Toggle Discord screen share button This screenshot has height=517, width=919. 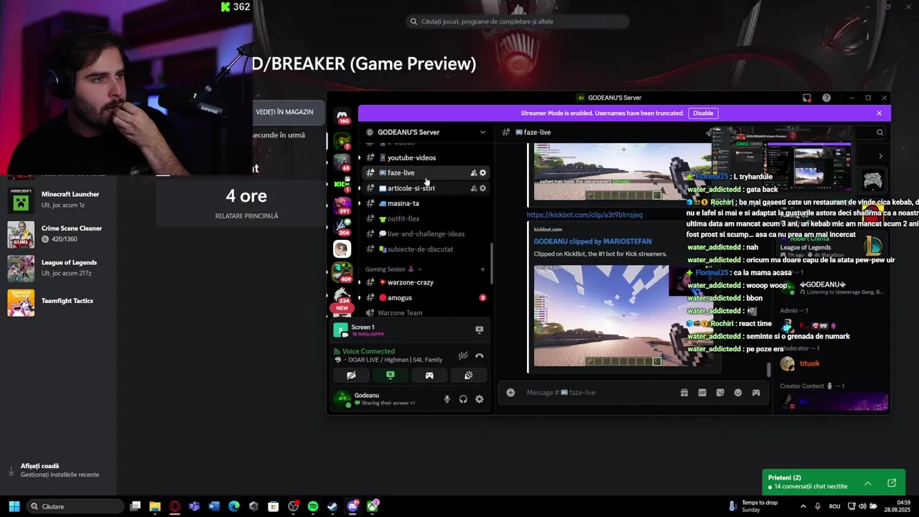[x=390, y=375]
